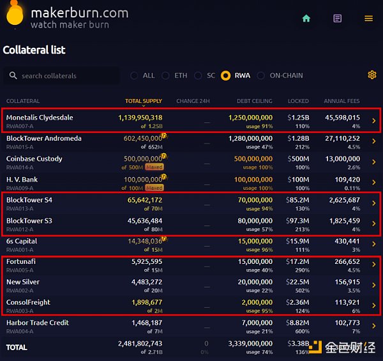The width and height of the screenshot is (383, 361).
Task: Sort by TOTAL SUPPLY column header
Action: (x=144, y=101)
